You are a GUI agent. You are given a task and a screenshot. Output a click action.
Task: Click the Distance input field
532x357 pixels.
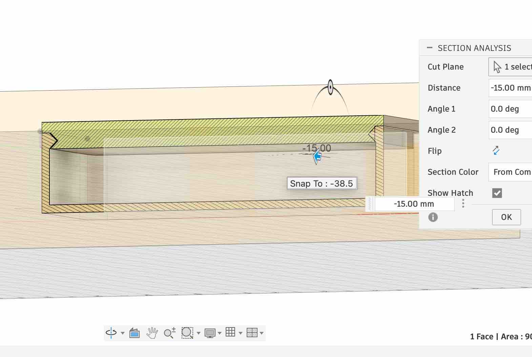510,88
